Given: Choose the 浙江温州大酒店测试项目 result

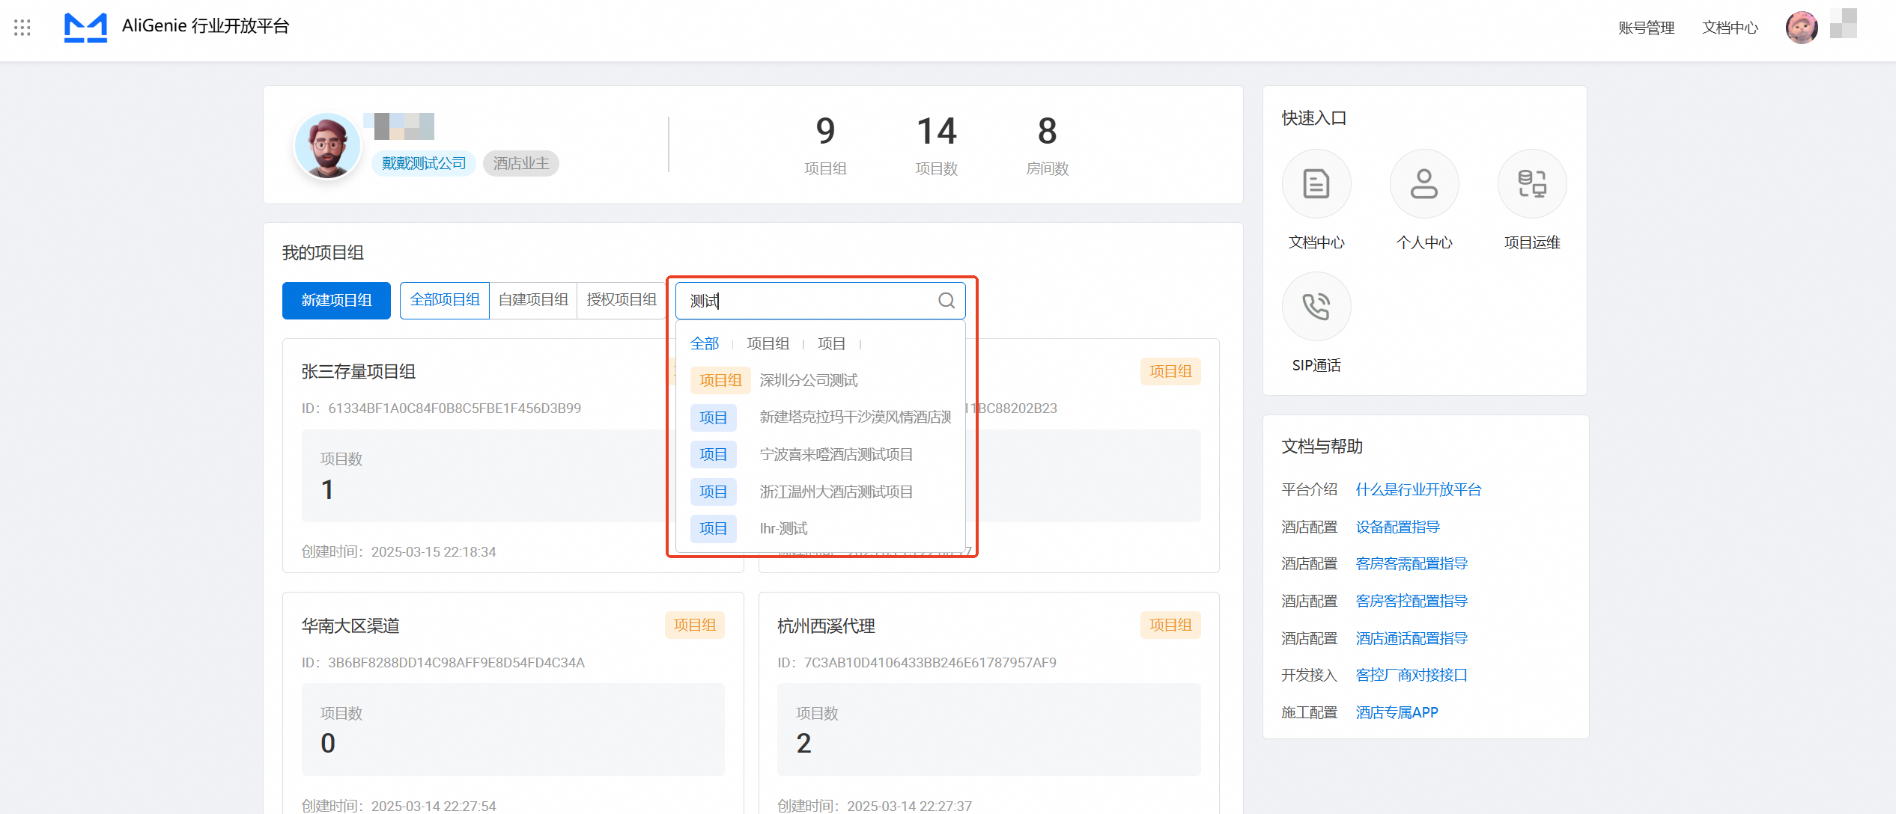Looking at the screenshot, I should tap(820, 492).
